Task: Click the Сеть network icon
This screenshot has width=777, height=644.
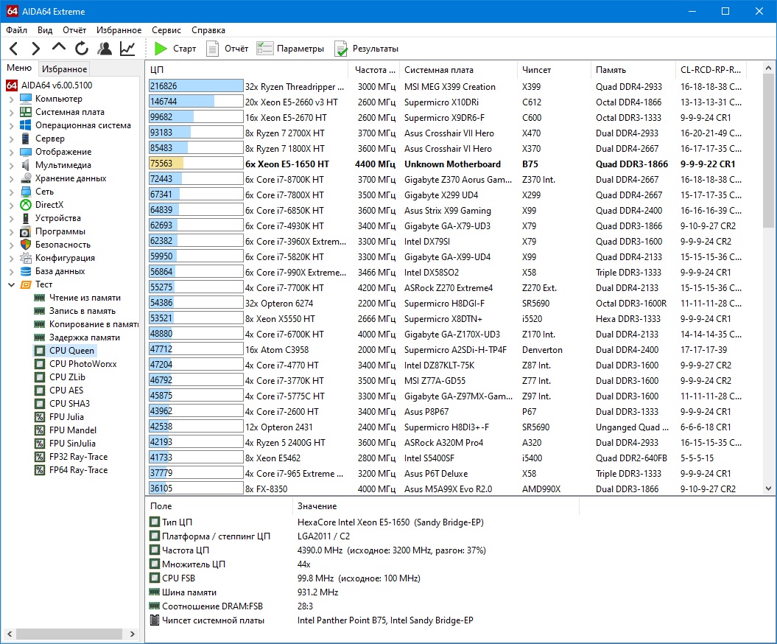Action: pos(26,192)
